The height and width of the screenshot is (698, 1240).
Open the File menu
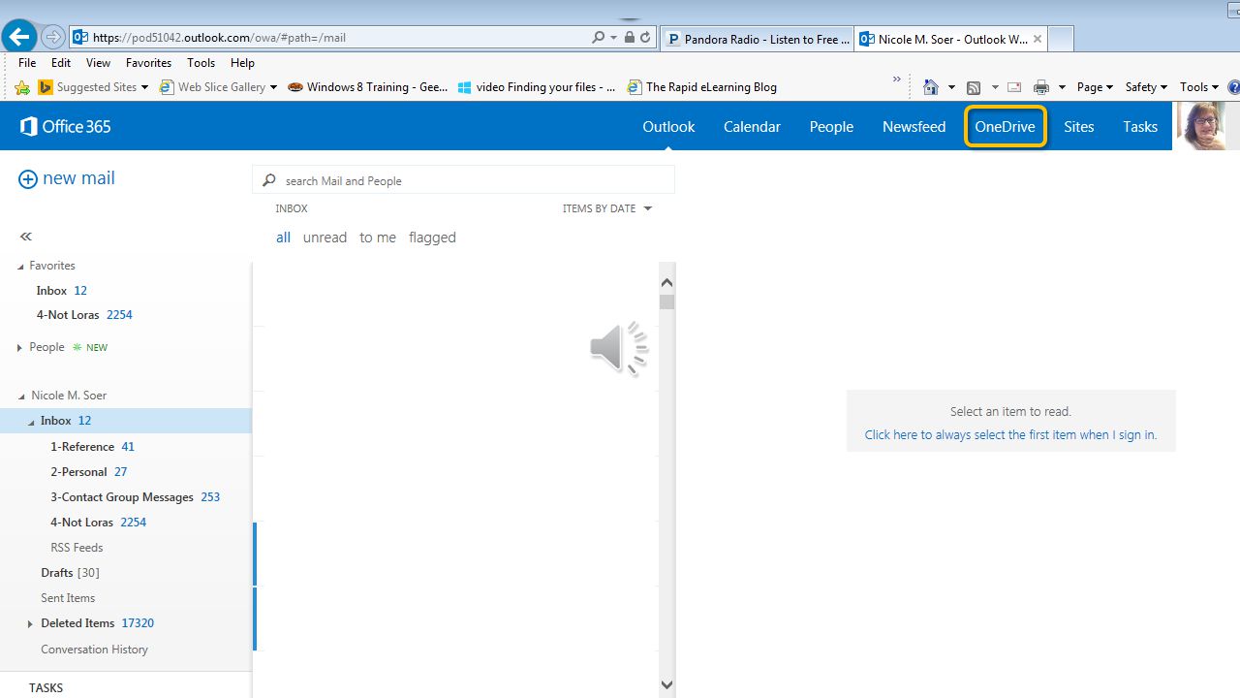point(27,63)
